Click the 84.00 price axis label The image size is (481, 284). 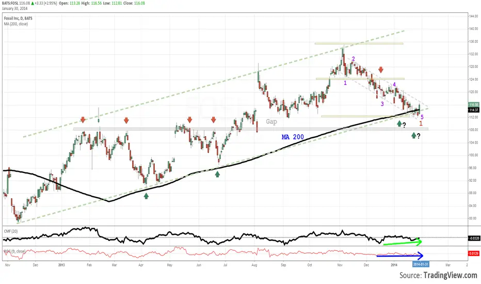[473, 206]
